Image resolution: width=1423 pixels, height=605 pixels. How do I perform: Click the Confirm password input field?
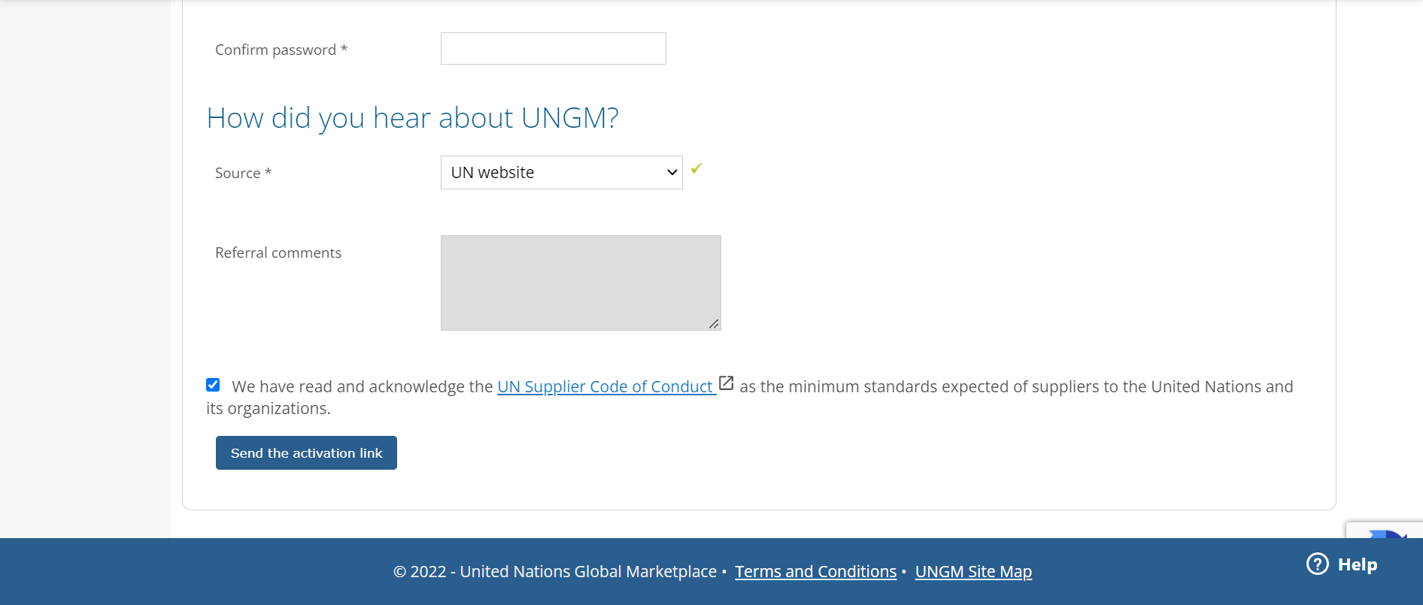[x=553, y=49]
